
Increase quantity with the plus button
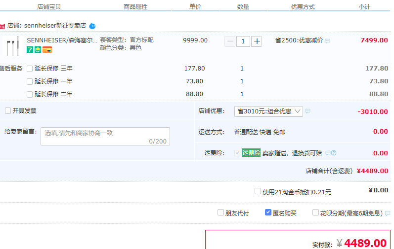coord(257,41)
